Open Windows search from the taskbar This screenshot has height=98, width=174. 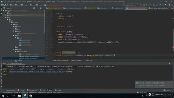[x=8, y=96]
